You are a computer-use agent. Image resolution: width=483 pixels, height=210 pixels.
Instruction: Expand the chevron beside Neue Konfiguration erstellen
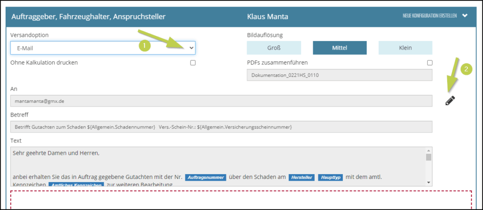pos(465,16)
